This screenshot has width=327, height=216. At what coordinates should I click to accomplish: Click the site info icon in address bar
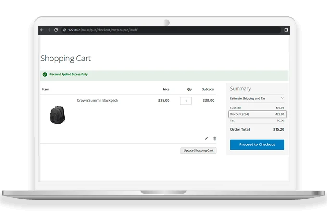click(x=64, y=30)
